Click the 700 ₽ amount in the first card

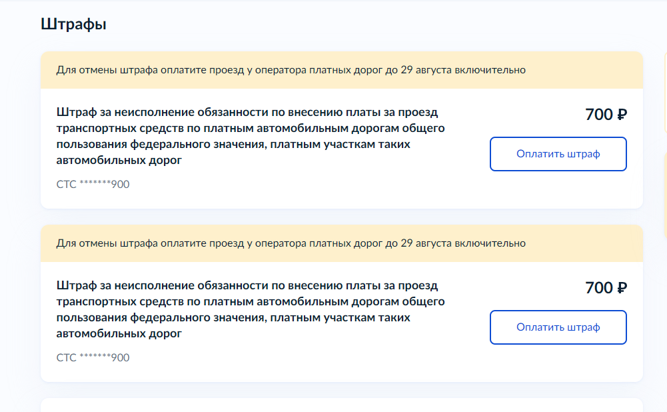click(606, 115)
